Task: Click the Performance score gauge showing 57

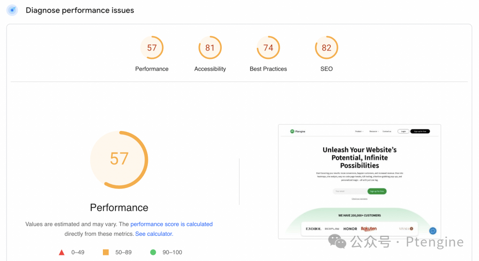Action: (x=152, y=48)
